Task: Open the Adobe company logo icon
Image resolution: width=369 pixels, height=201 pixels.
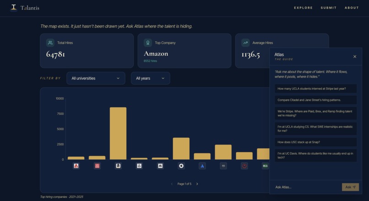Action: point(76,166)
